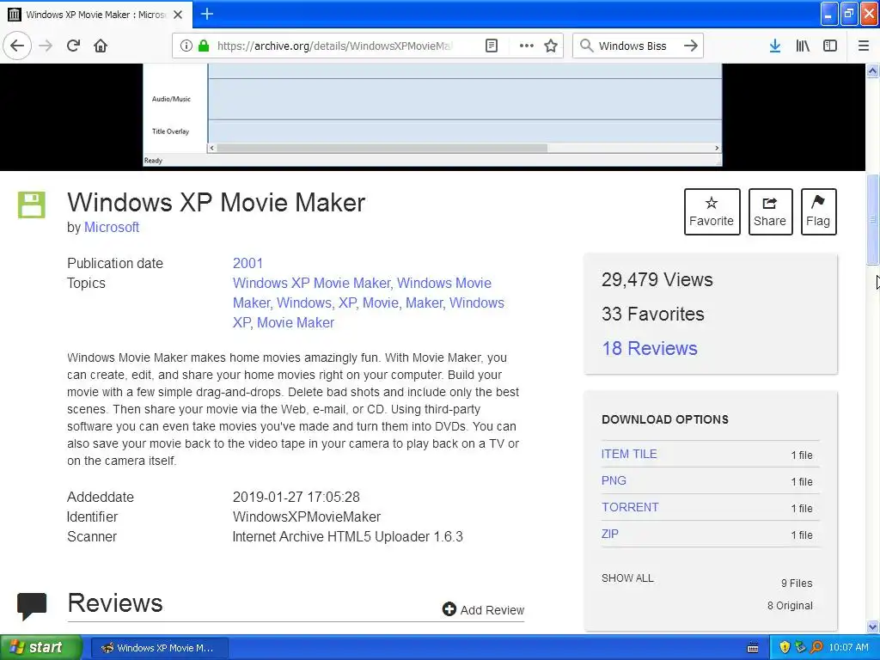Download the PNG file
Image resolution: width=880 pixels, height=660 pixels.
click(614, 481)
